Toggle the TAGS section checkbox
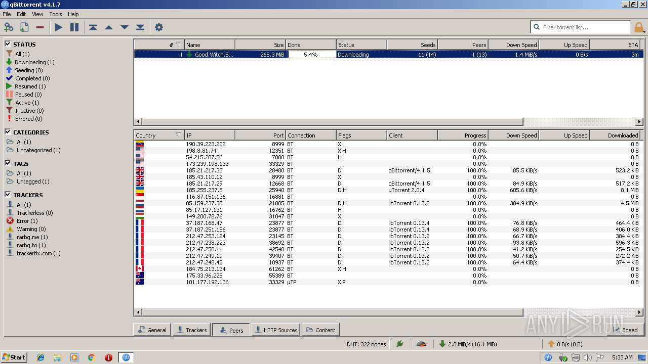This screenshot has height=364, width=648. (x=8, y=163)
